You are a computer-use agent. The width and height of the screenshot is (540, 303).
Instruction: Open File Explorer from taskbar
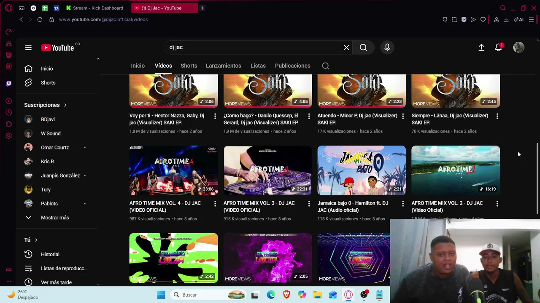317,295
